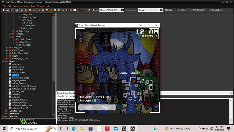The image size is (234, 132).
Task: Click the Create Application export icon
Action: point(17,10)
